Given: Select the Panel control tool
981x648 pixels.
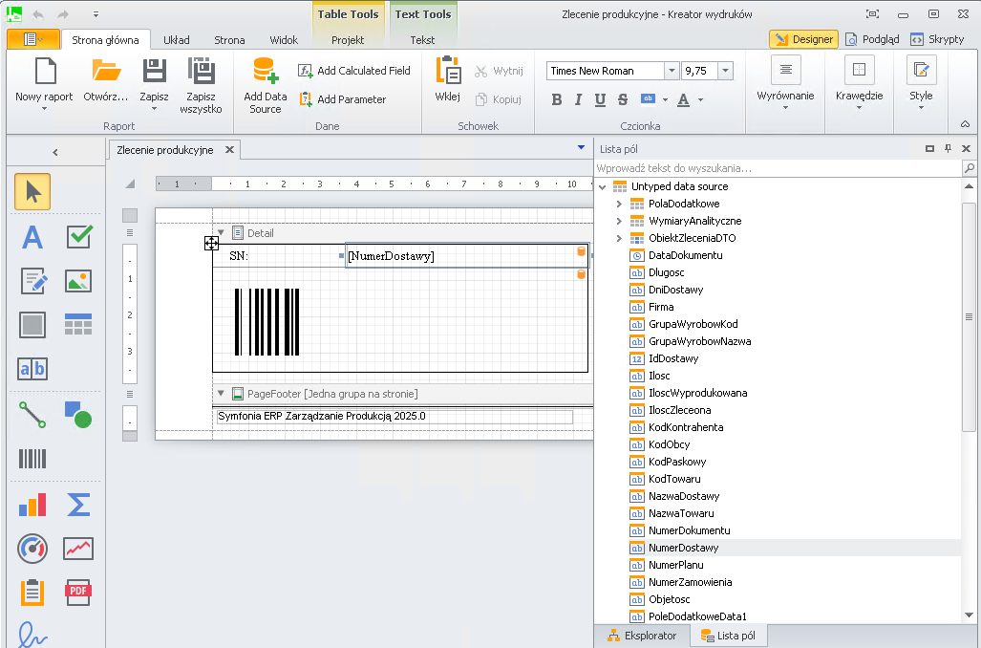Looking at the screenshot, I should (x=32, y=325).
